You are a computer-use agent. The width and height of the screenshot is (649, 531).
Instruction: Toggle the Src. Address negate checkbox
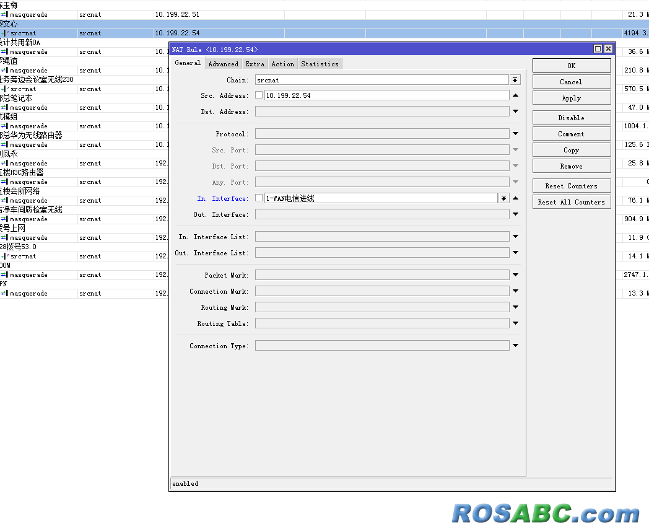pos(259,95)
